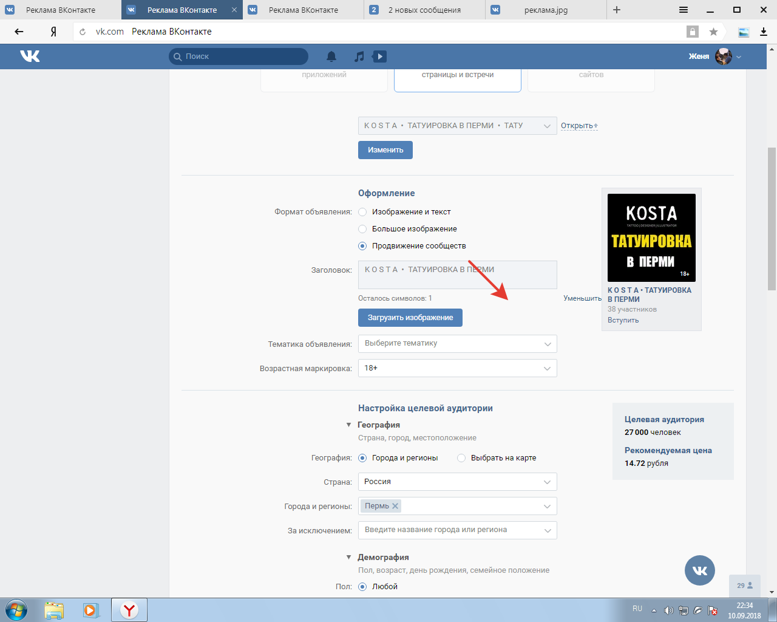Click the floating round VK chat button

tap(700, 570)
